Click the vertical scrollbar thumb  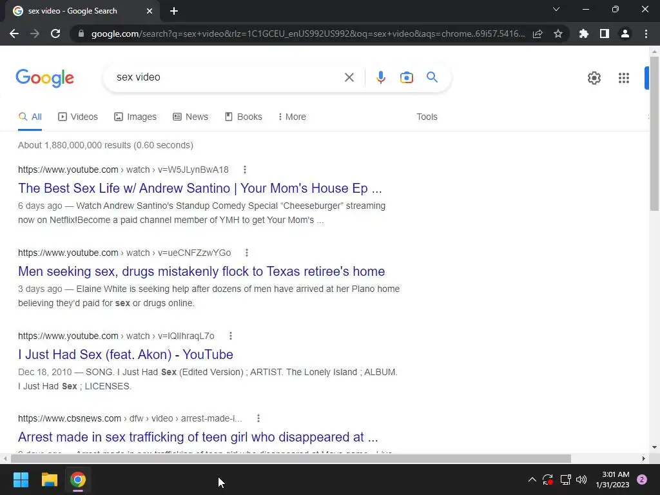click(x=654, y=133)
